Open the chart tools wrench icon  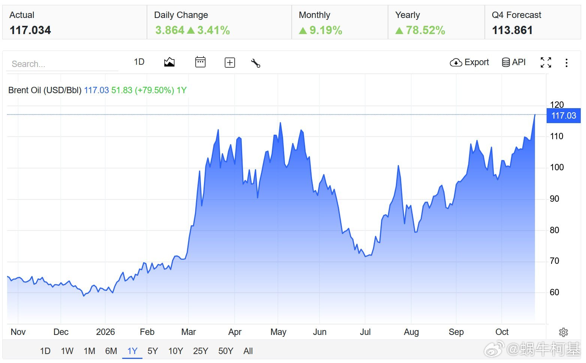pyautogui.click(x=256, y=63)
